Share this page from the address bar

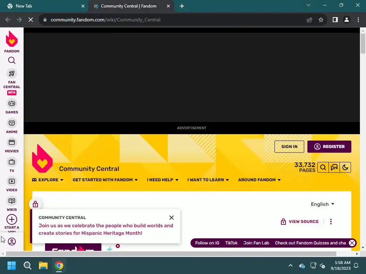(x=310, y=20)
